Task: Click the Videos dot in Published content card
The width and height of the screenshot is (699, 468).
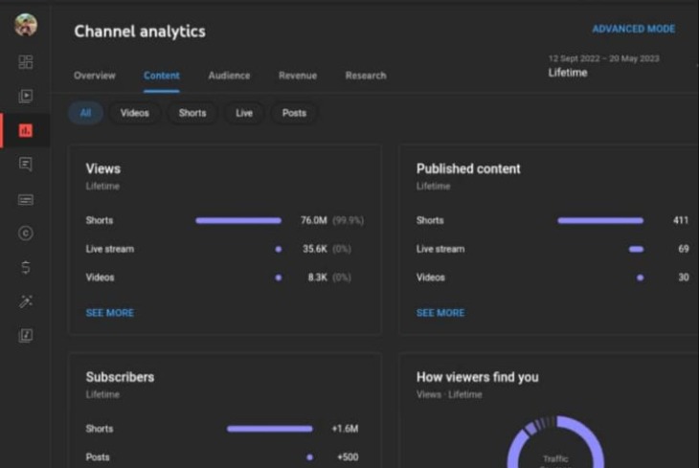Action: click(x=641, y=278)
